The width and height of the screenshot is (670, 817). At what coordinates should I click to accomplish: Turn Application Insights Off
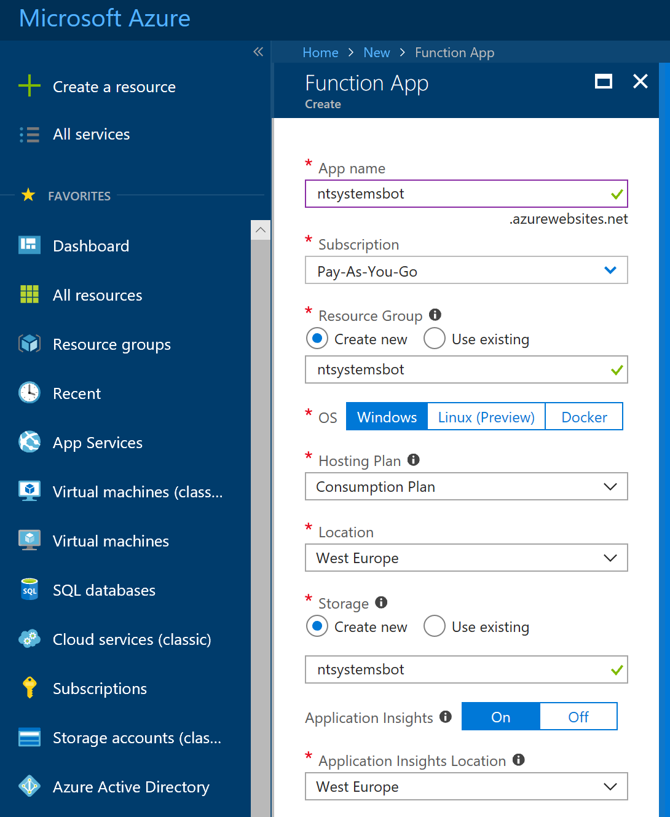tap(578, 717)
